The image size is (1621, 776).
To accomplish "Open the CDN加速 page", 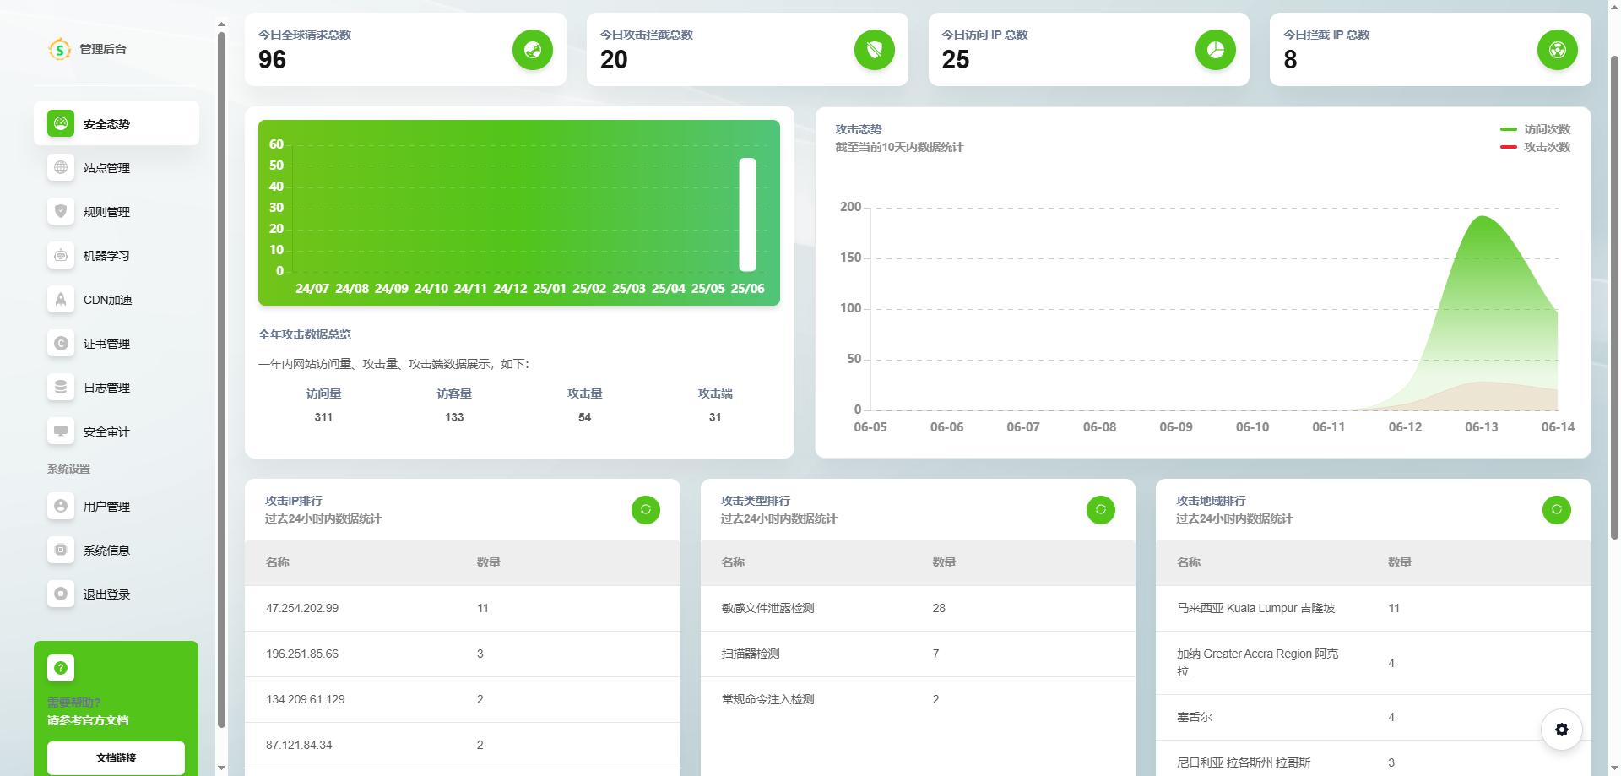I will coord(107,300).
